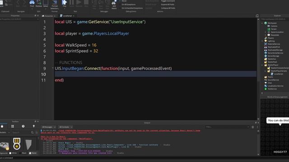Select StarterPack in Explorer

pyautogui.click(x=271, y=62)
